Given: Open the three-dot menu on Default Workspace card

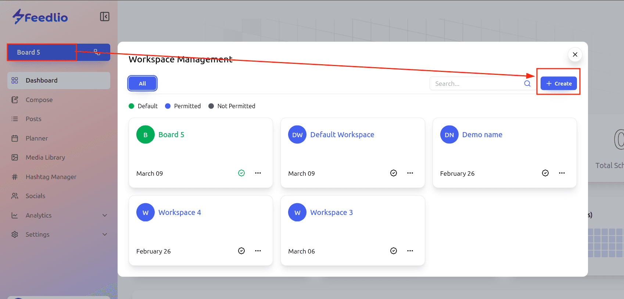Looking at the screenshot, I should 410,173.
